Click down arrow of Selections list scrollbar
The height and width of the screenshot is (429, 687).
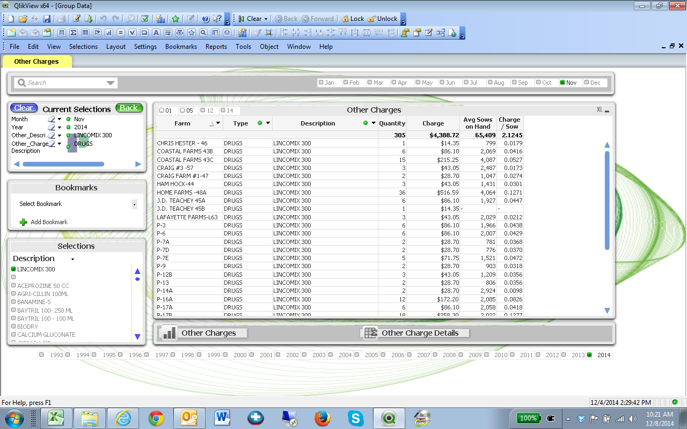point(137,337)
